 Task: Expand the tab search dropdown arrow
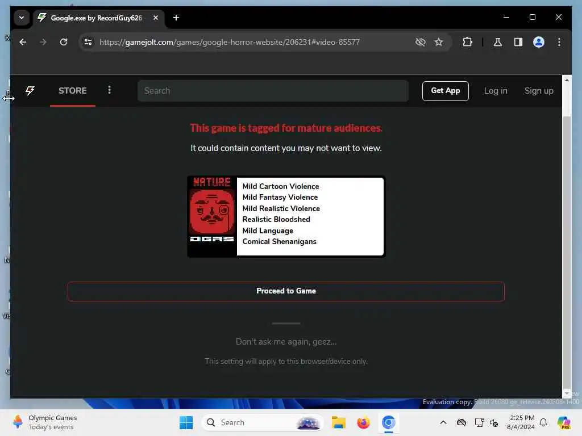point(22,18)
